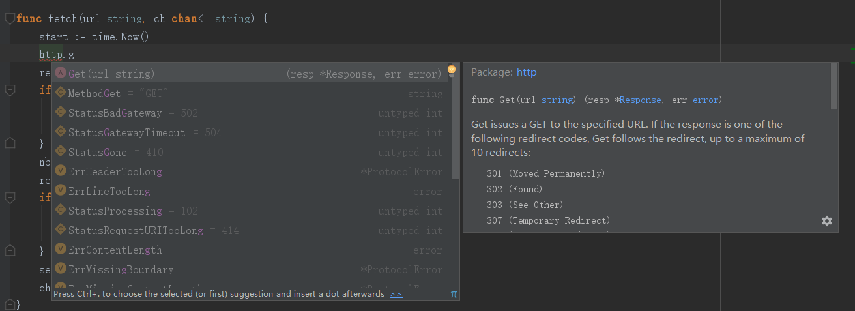Click the variable icon beside ErrLineTooLong
Viewport: 855px width, 311px height.
[61, 191]
